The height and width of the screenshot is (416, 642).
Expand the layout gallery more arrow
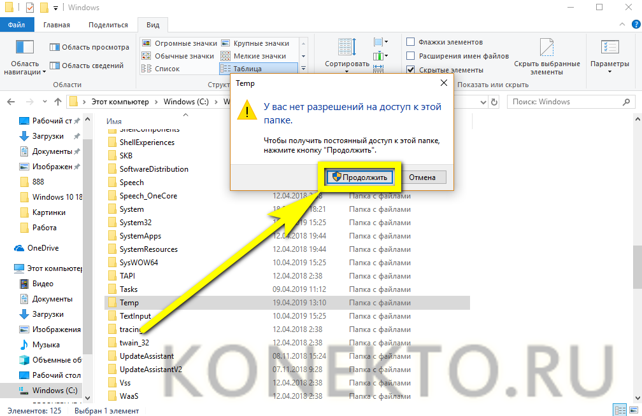point(303,68)
